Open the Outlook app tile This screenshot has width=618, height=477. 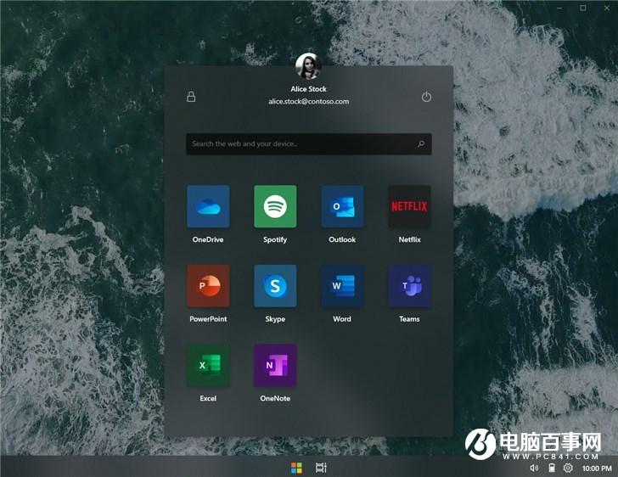click(x=342, y=206)
